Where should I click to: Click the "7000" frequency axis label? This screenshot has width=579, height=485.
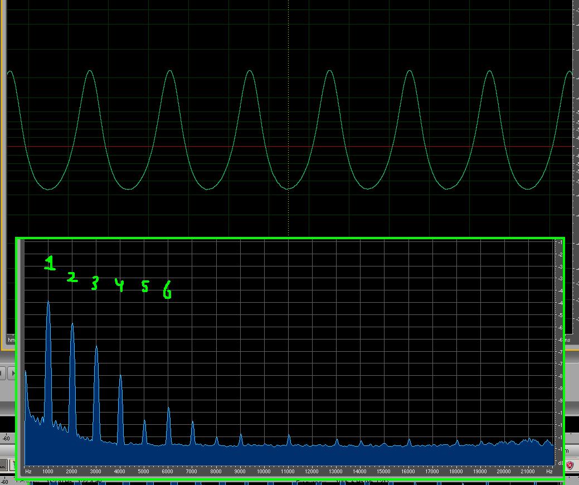(x=192, y=471)
